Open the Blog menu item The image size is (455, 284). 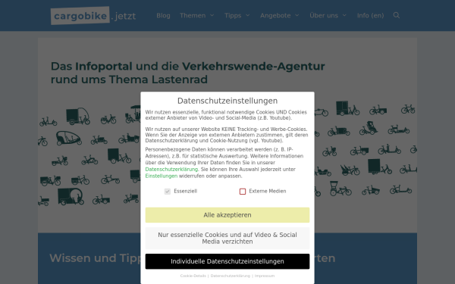click(163, 16)
